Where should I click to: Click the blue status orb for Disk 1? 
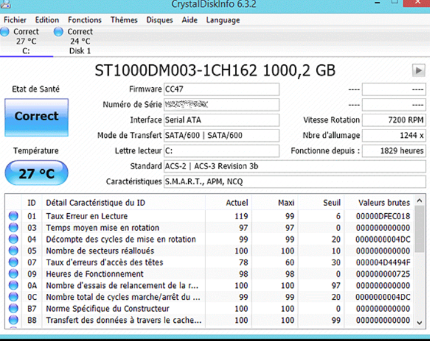58,32
